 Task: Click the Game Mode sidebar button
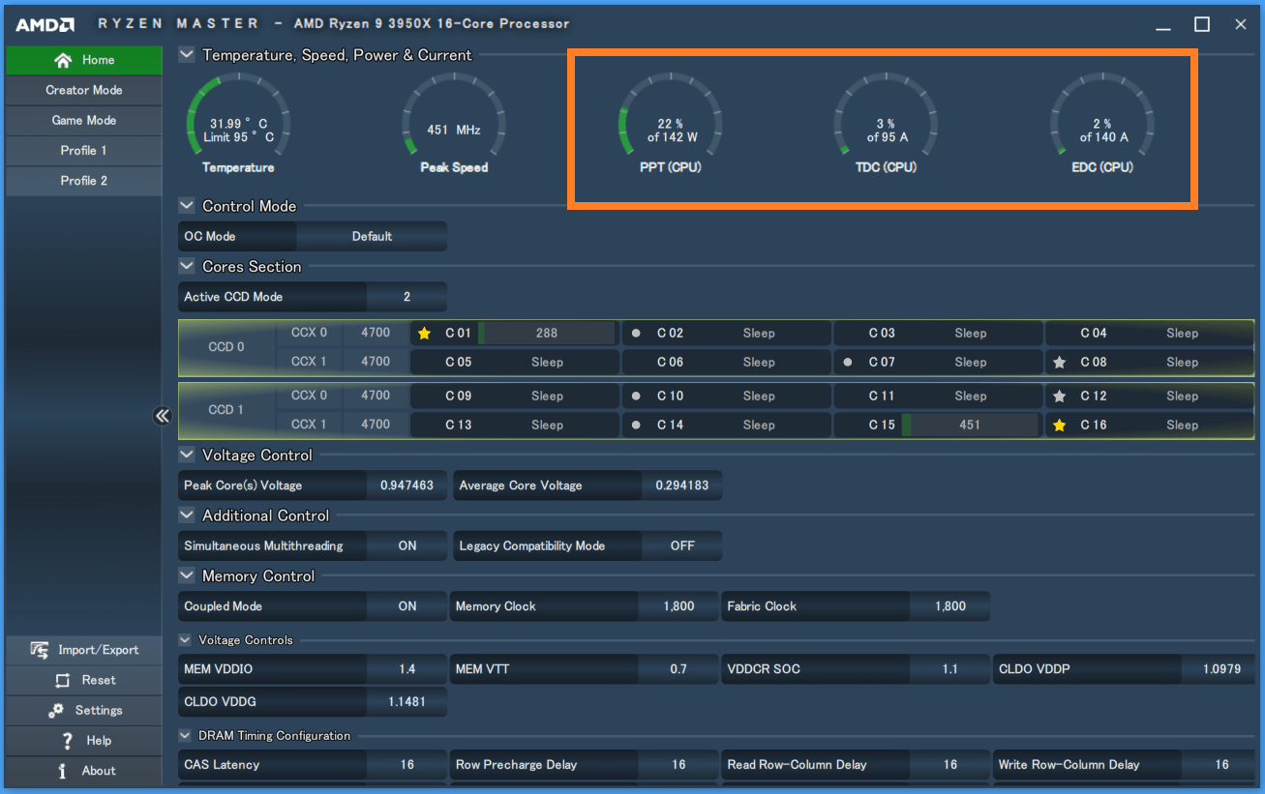click(x=84, y=120)
